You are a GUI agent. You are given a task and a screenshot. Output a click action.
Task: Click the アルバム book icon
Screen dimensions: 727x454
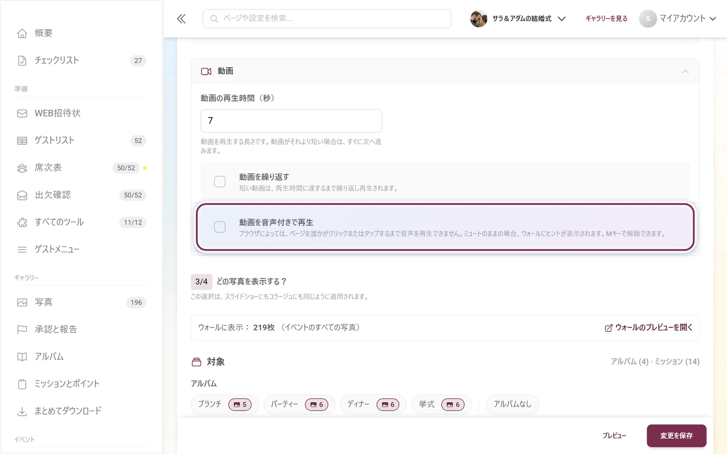[x=22, y=357]
